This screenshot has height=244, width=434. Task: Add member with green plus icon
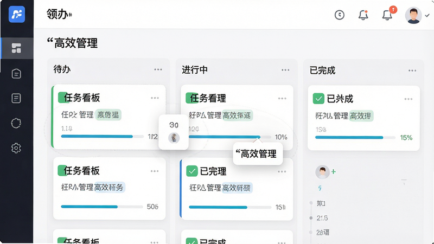click(x=334, y=171)
